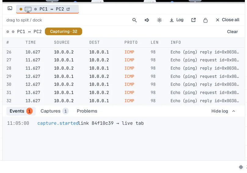This screenshot has height=173, width=247.
Task: Click the chip icon in the status bar
Action: click(241, 167)
